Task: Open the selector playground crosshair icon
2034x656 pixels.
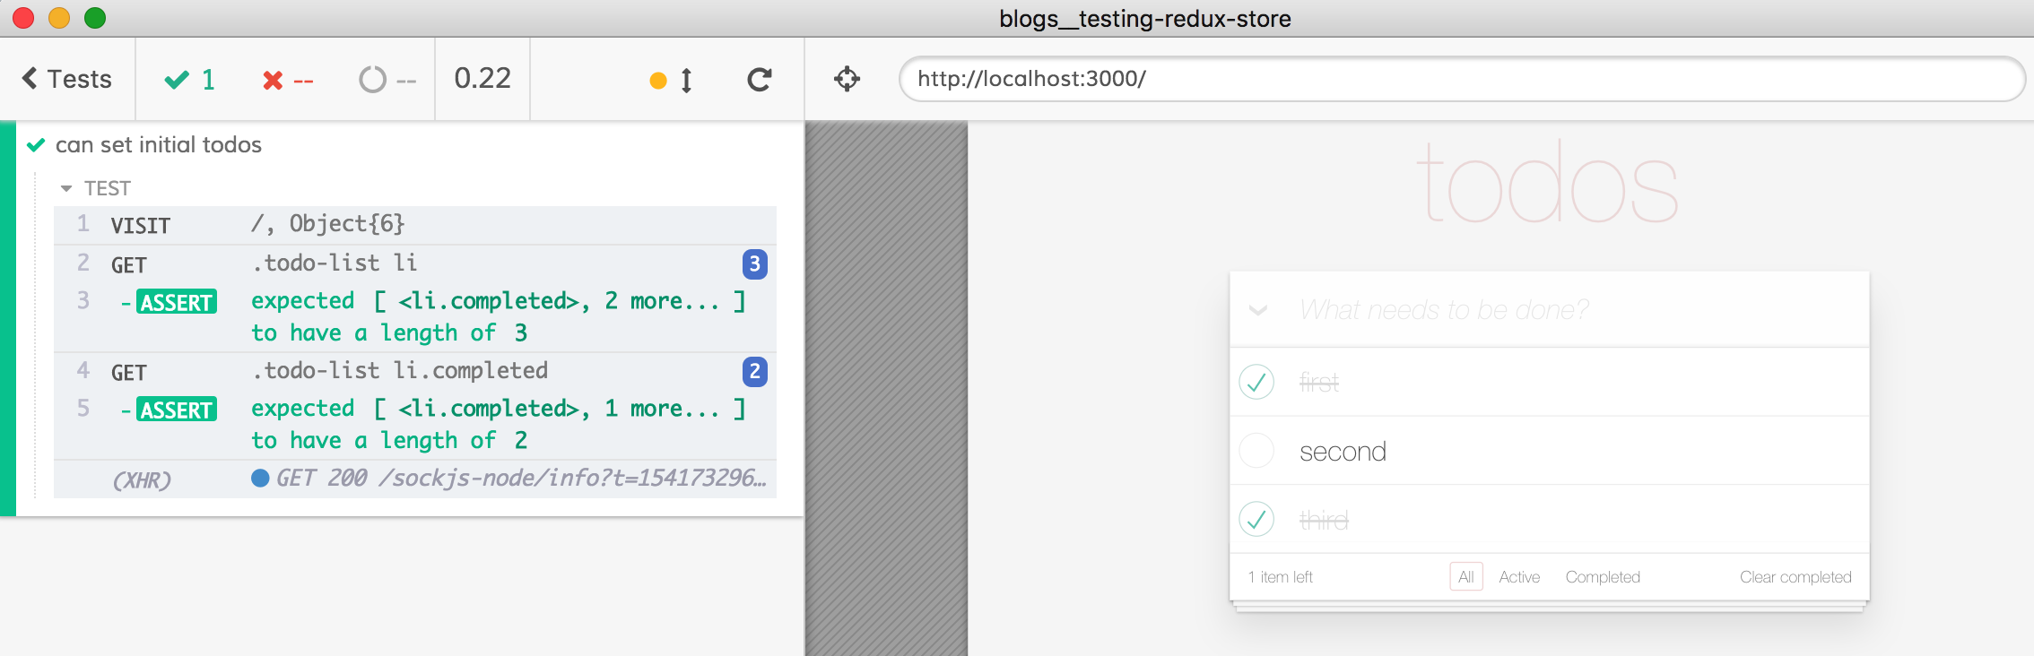Action: 847,80
